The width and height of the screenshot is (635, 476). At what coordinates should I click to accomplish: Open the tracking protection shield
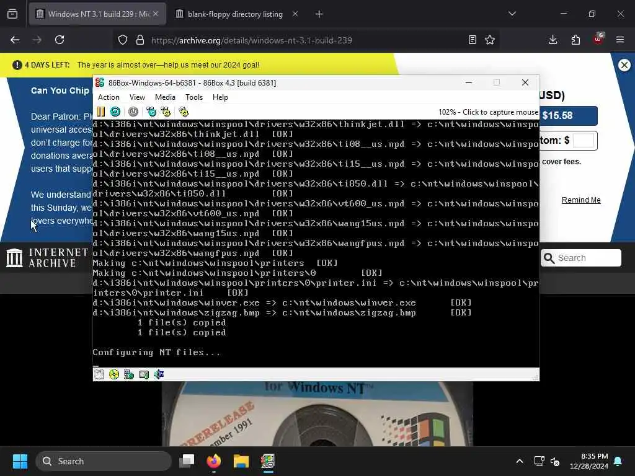(x=123, y=40)
